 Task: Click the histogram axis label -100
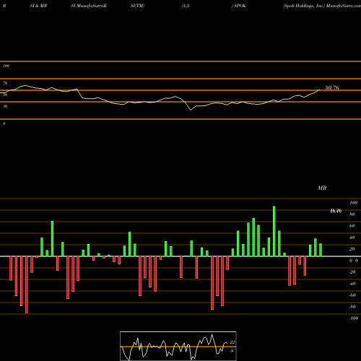[x=354, y=318]
